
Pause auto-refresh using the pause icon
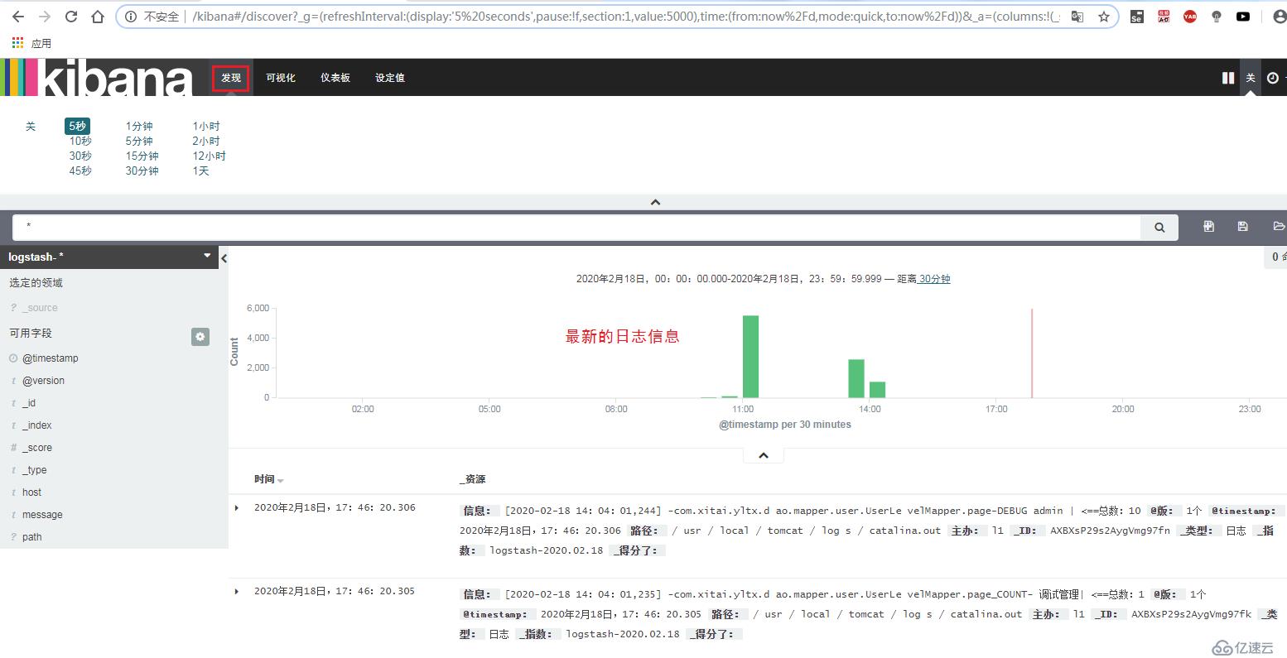(1228, 78)
